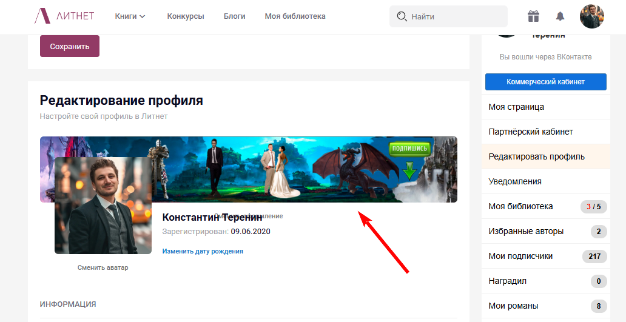
Task: Open the notifications bell icon
Action: tap(560, 16)
